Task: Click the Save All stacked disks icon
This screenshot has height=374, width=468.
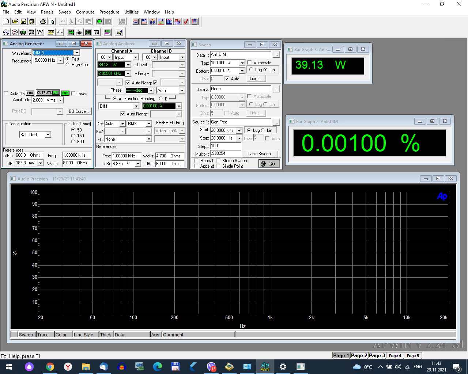Action: pos(32,22)
